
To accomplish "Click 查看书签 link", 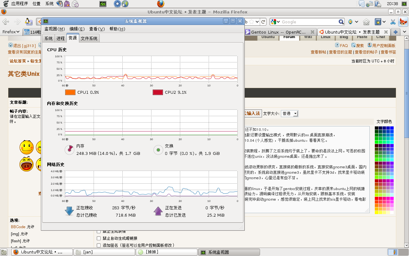I will 388,52.
